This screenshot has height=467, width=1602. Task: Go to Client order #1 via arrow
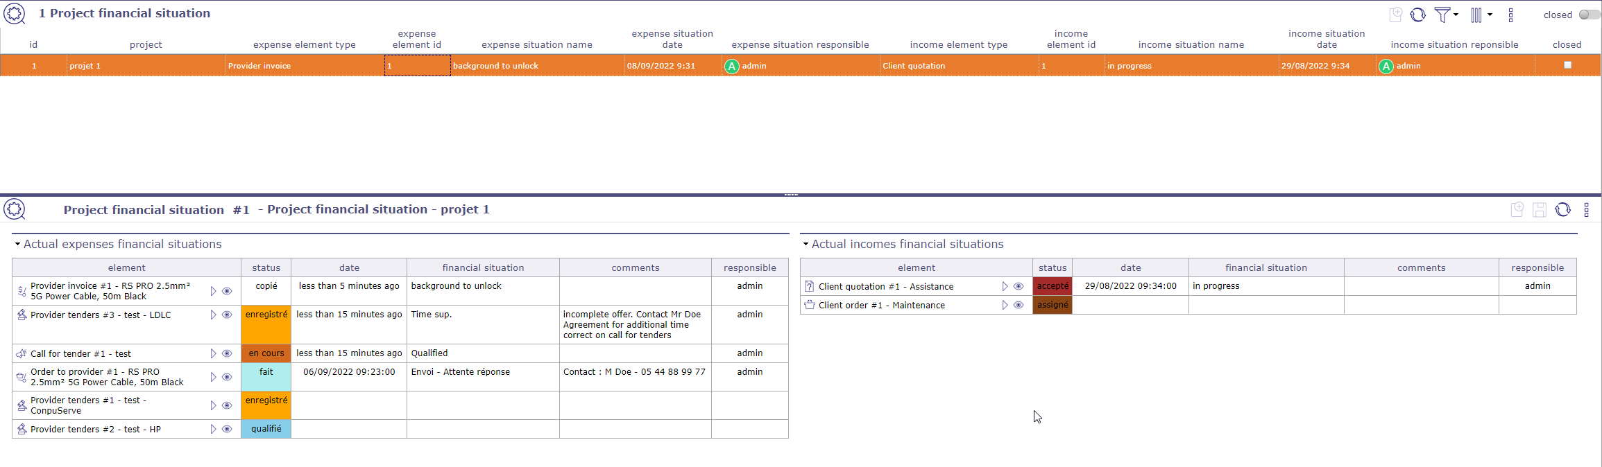[1005, 305]
